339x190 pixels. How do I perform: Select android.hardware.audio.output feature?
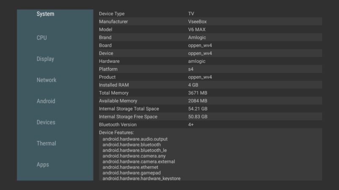(x=135, y=139)
